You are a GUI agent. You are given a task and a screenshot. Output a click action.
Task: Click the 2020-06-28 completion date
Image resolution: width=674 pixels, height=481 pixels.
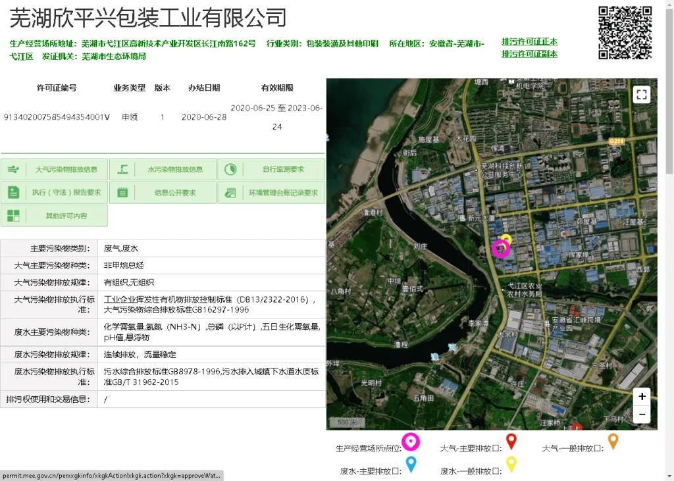tap(204, 117)
